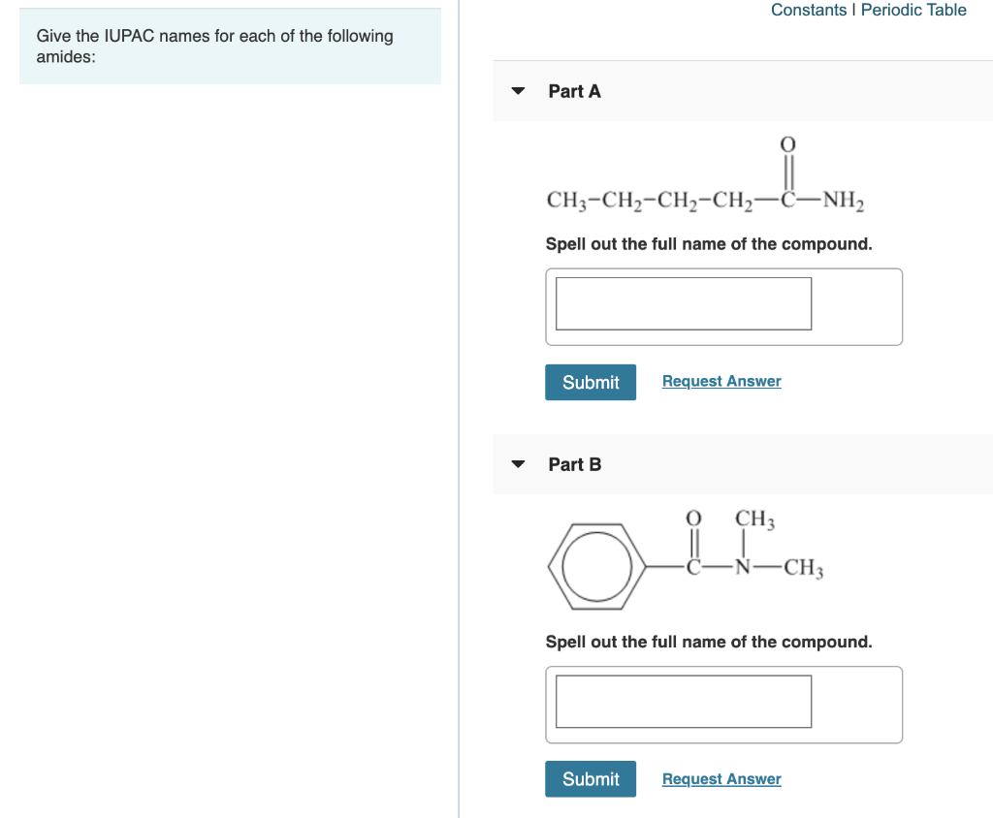Click the question prompt panel about IUPAC names
This screenshot has width=993, height=818.
click(x=230, y=46)
